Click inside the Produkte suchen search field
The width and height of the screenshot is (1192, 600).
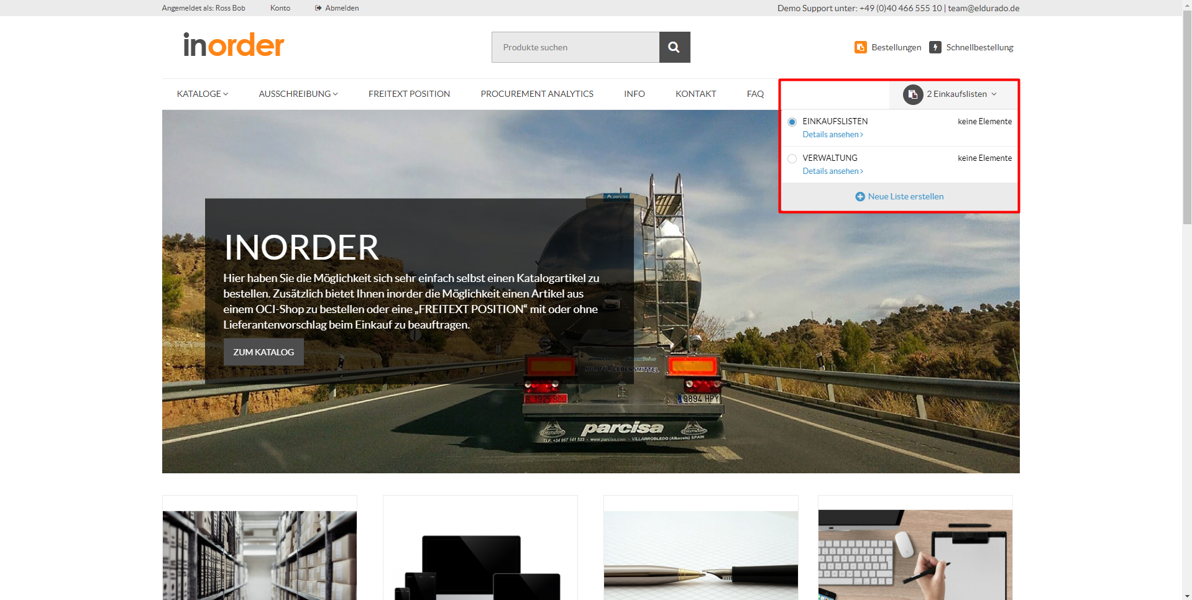(x=575, y=47)
